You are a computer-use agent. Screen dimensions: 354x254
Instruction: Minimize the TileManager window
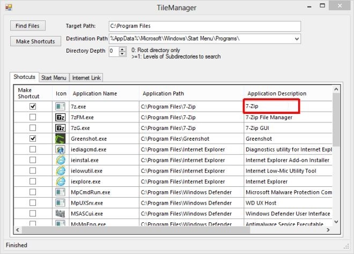click(x=309, y=7)
